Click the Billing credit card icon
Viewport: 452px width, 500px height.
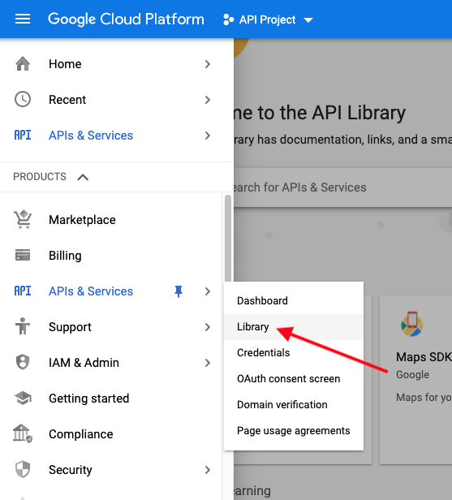[x=23, y=255]
